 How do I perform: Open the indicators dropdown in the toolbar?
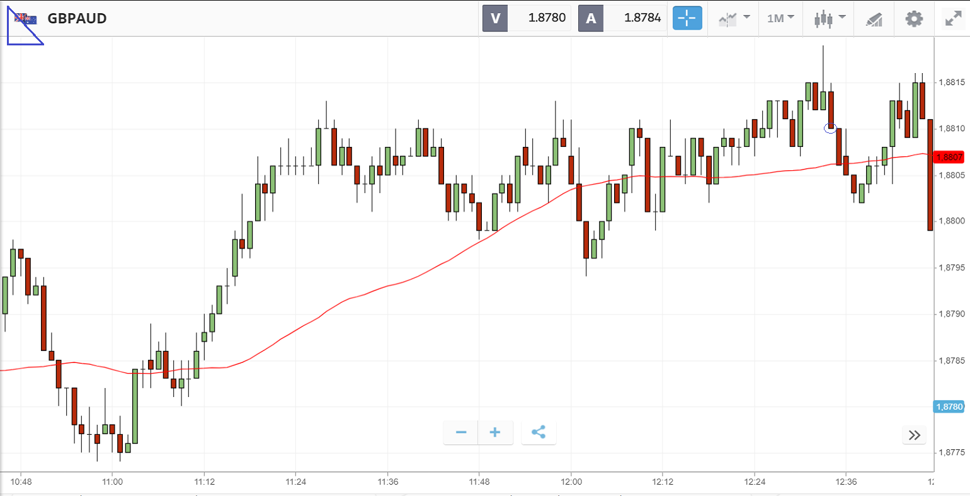(734, 18)
